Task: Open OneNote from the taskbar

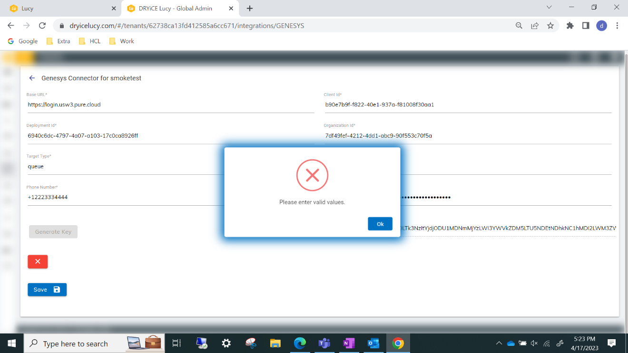Action: (349, 343)
